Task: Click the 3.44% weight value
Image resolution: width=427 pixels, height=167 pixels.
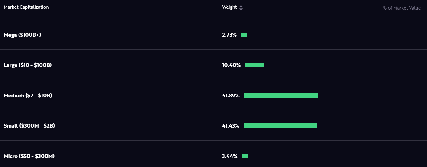Action: [229, 156]
